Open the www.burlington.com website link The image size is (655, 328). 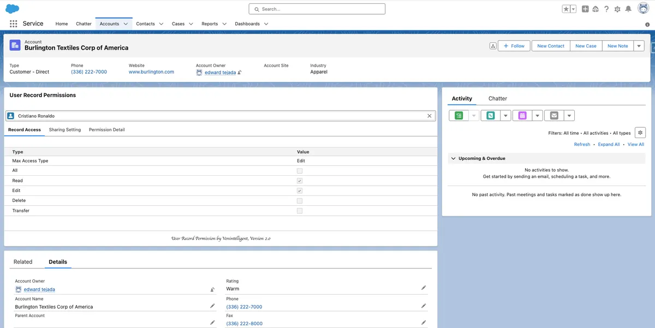pos(151,72)
